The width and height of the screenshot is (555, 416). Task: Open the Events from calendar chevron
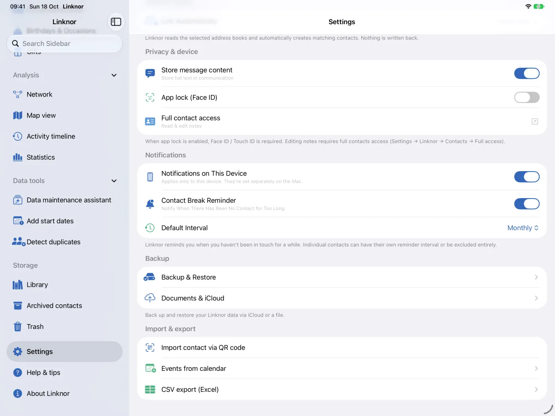coord(536,368)
